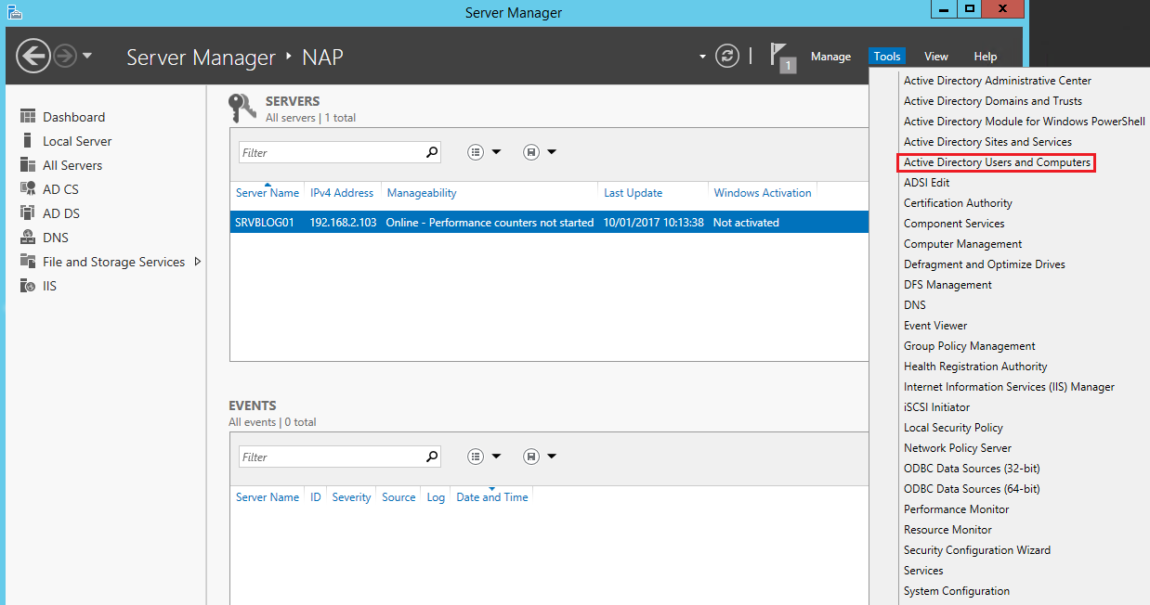Viewport: 1150px width, 605px height.
Task: Open the notifications flag icon
Action: pyautogui.click(x=780, y=56)
